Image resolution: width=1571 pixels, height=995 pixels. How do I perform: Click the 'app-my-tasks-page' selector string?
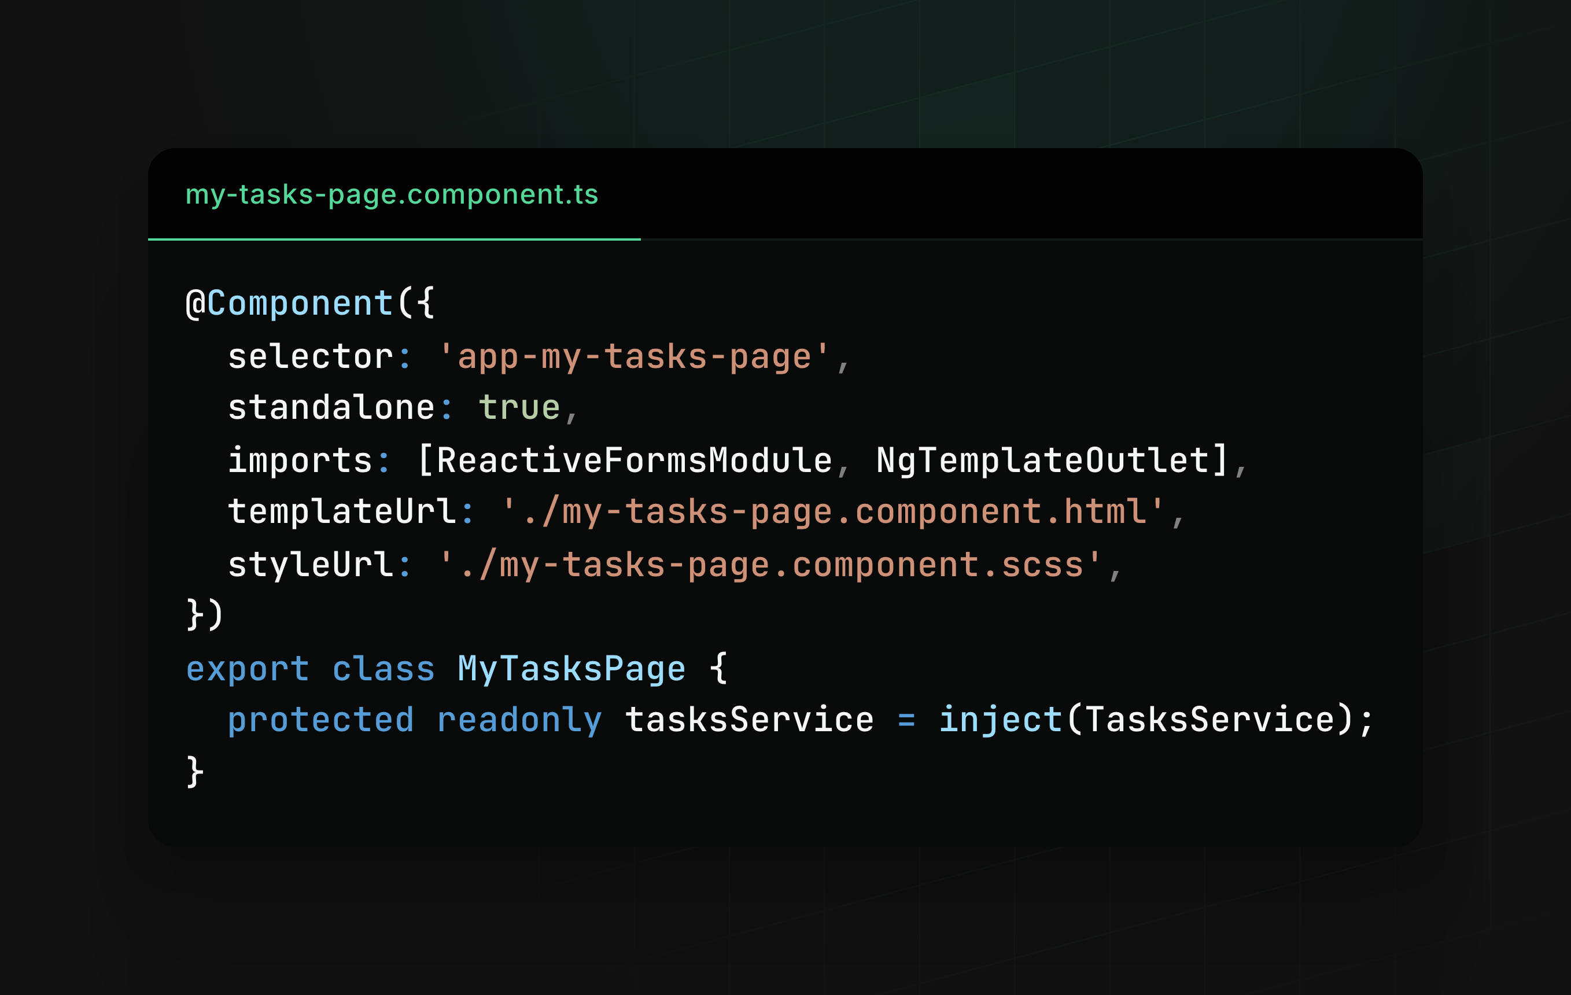pos(634,357)
